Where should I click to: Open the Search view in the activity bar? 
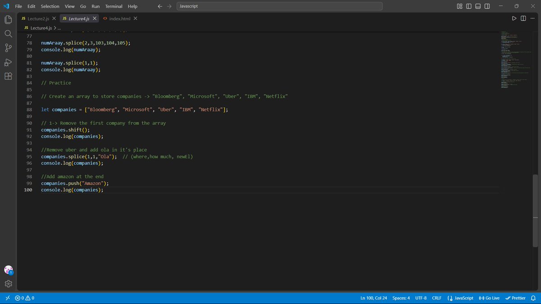pyautogui.click(x=8, y=34)
